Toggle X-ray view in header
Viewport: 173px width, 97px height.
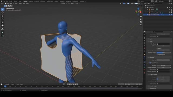click(132, 4)
